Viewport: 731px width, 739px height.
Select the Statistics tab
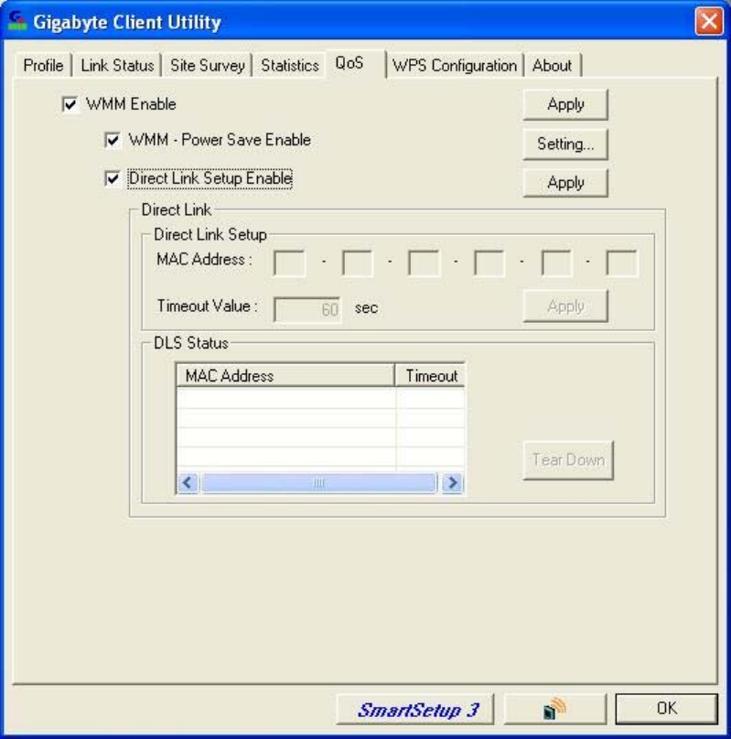[290, 65]
